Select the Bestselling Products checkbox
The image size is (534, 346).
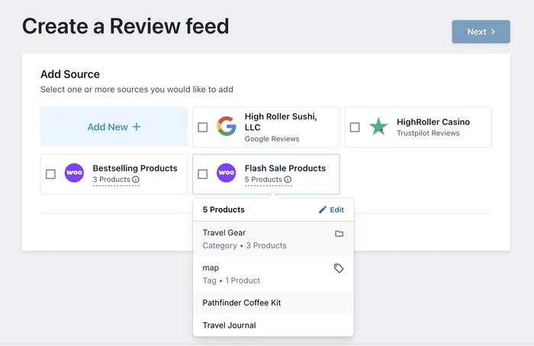(x=50, y=174)
